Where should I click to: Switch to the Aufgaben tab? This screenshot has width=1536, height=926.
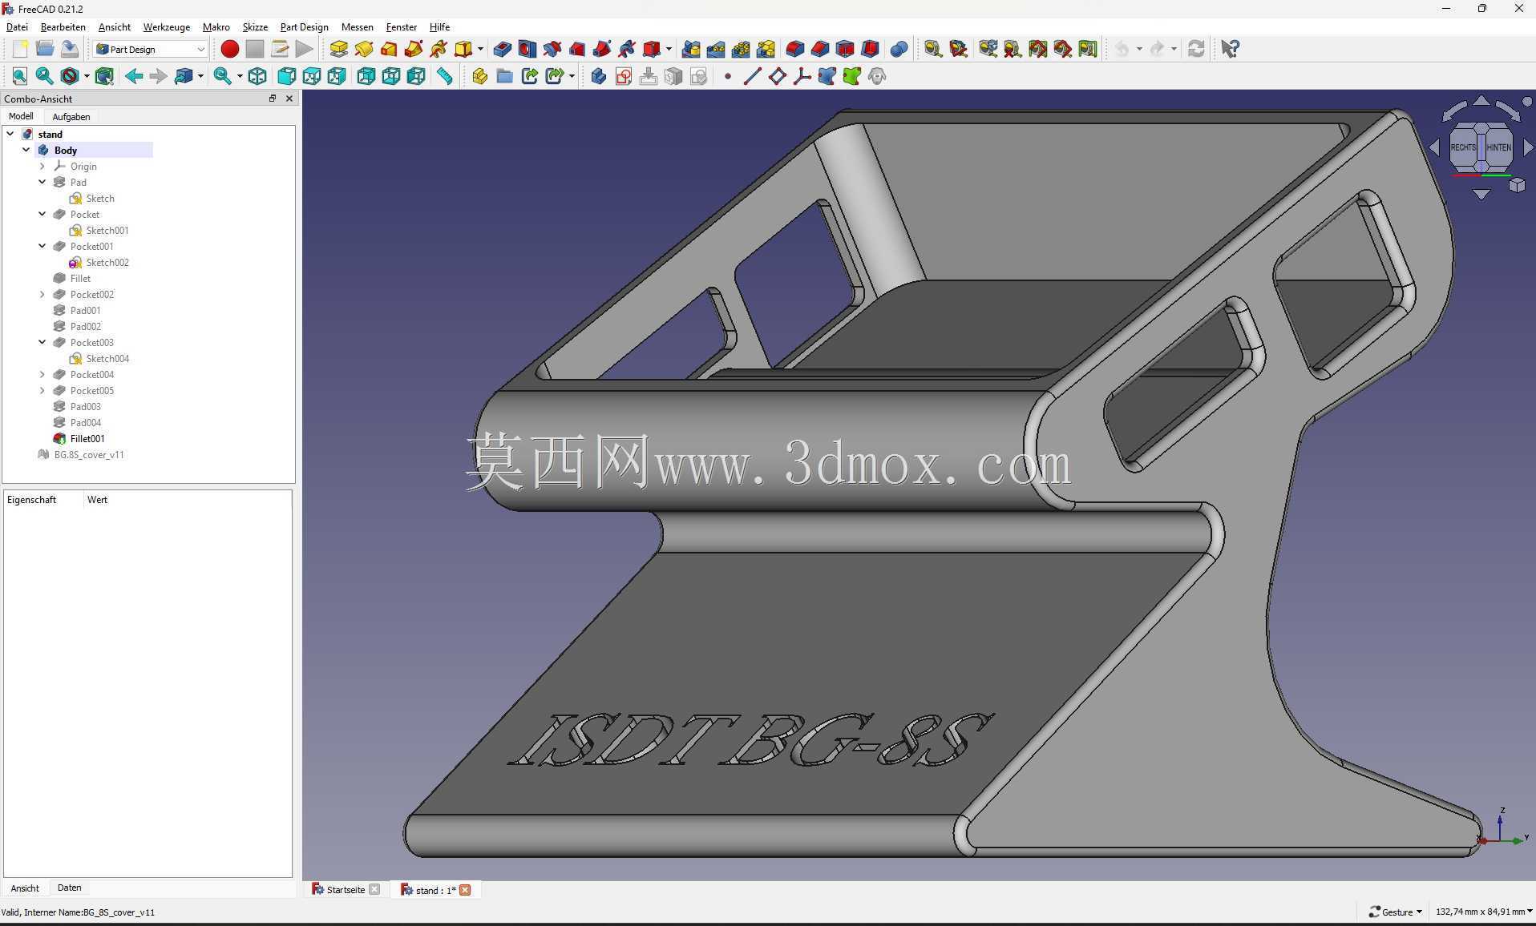[x=71, y=116]
